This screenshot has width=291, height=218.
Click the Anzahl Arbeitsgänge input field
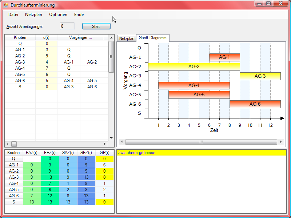click(67, 26)
